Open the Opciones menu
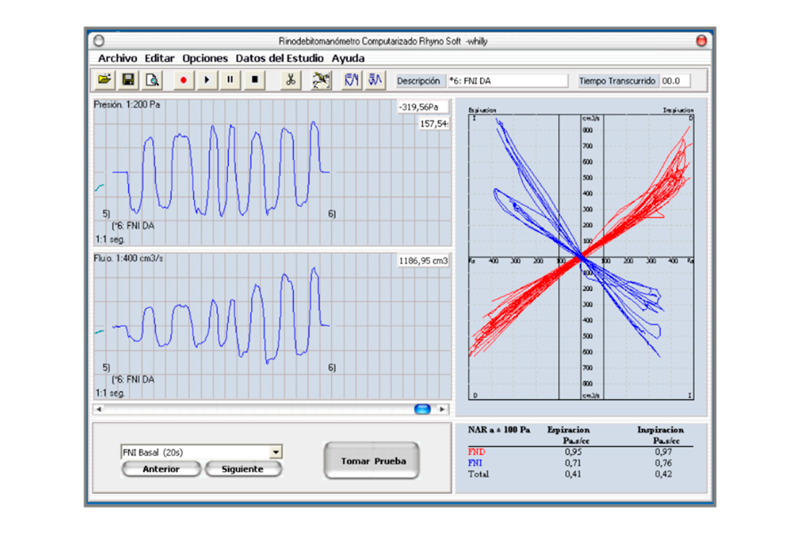Viewport: 801px width, 534px height. pos(205,58)
